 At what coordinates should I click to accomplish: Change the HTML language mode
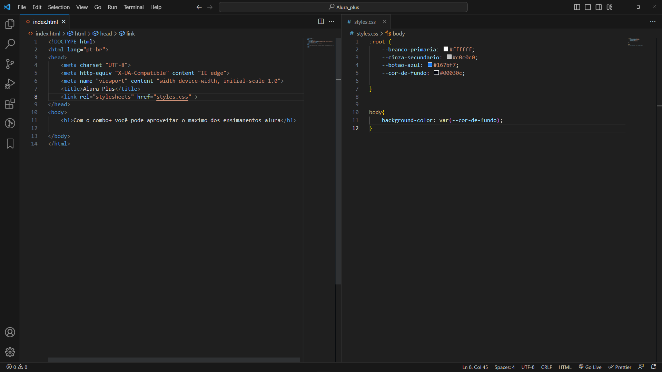[565, 367]
